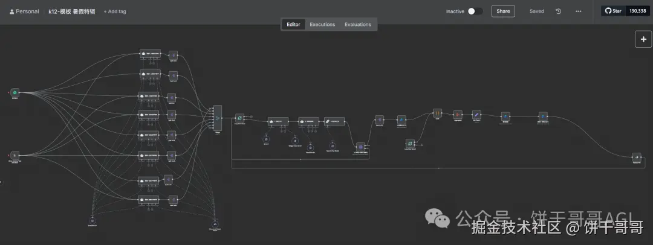Select the Qwen3 model sub-node
Image resolution: width=653 pixels, height=245 pixels.
[266, 139]
